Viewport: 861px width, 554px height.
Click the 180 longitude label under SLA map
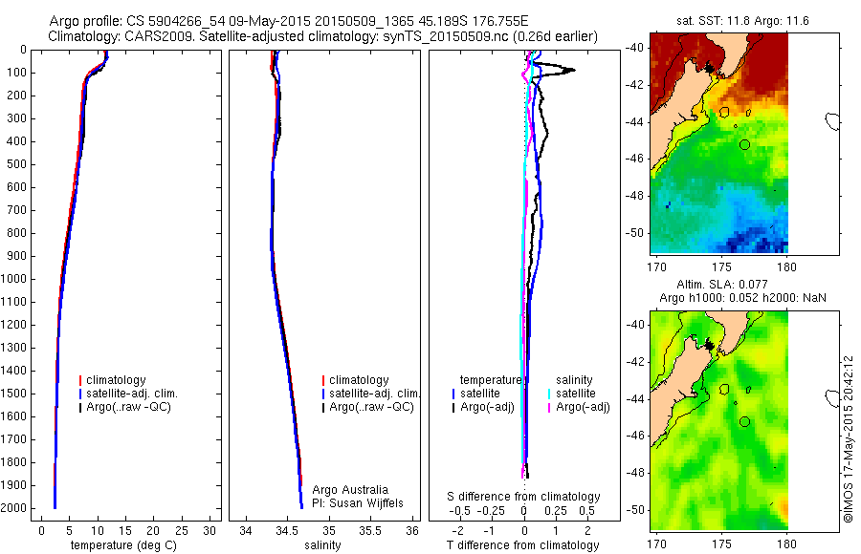787,543
